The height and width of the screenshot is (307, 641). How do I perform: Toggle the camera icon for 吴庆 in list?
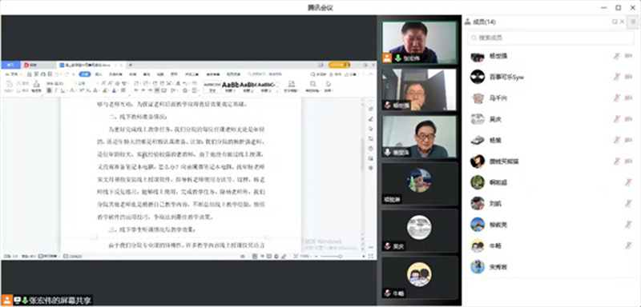click(x=628, y=119)
